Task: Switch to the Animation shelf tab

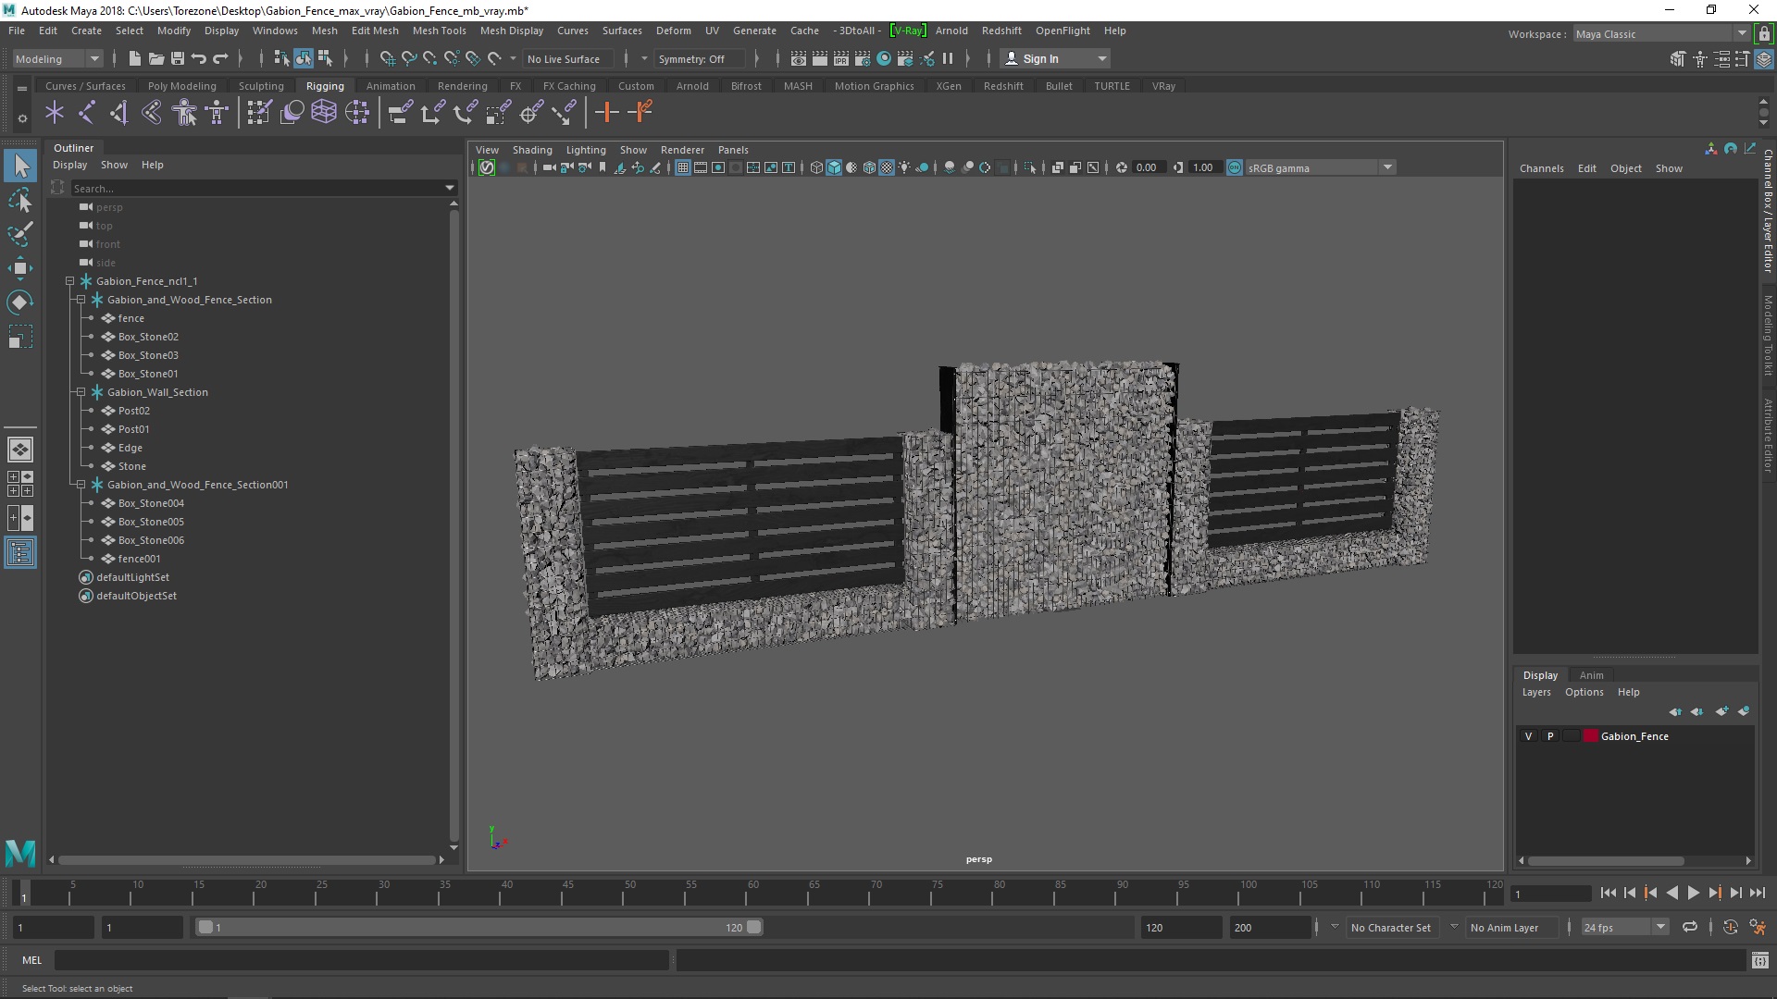Action: [391, 86]
